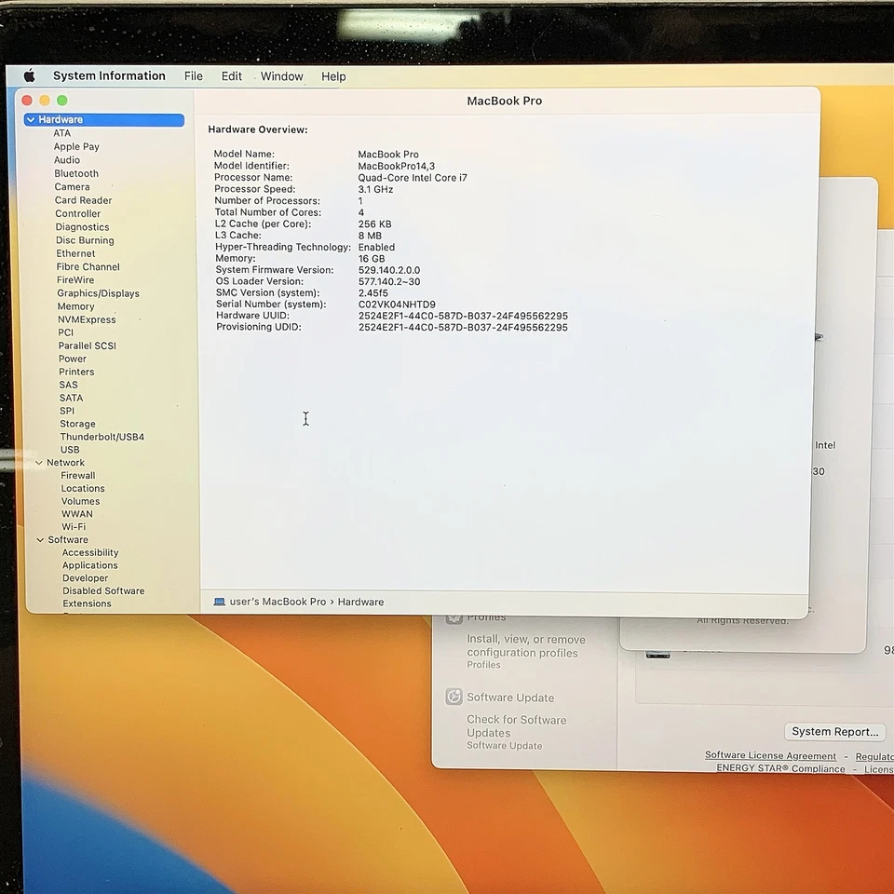Select Wi-Fi under Network

click(73, 526)
